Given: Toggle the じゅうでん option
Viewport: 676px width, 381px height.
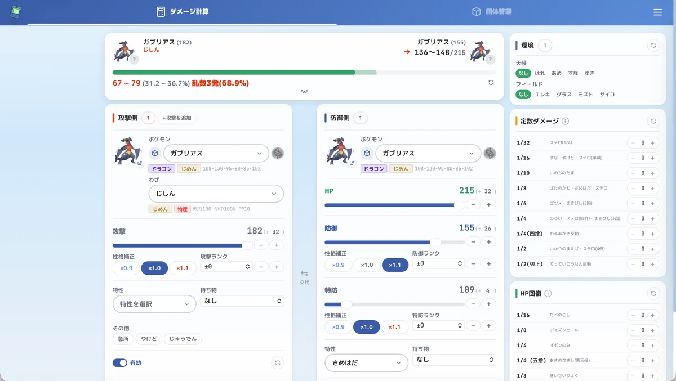Looking at the screenshot, I should click(x=183, y=339).
